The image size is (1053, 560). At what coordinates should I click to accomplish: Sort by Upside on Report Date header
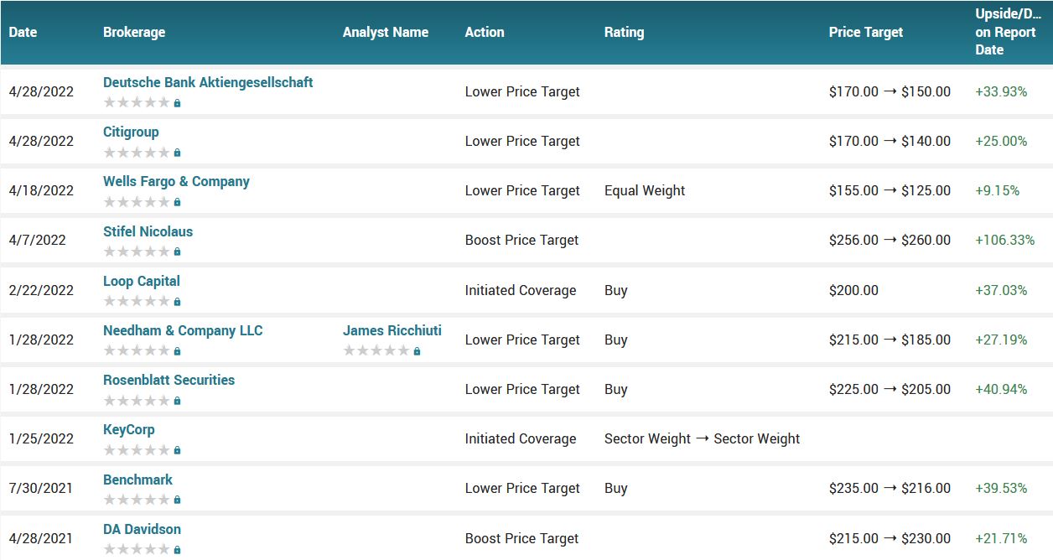point(1009,32)
